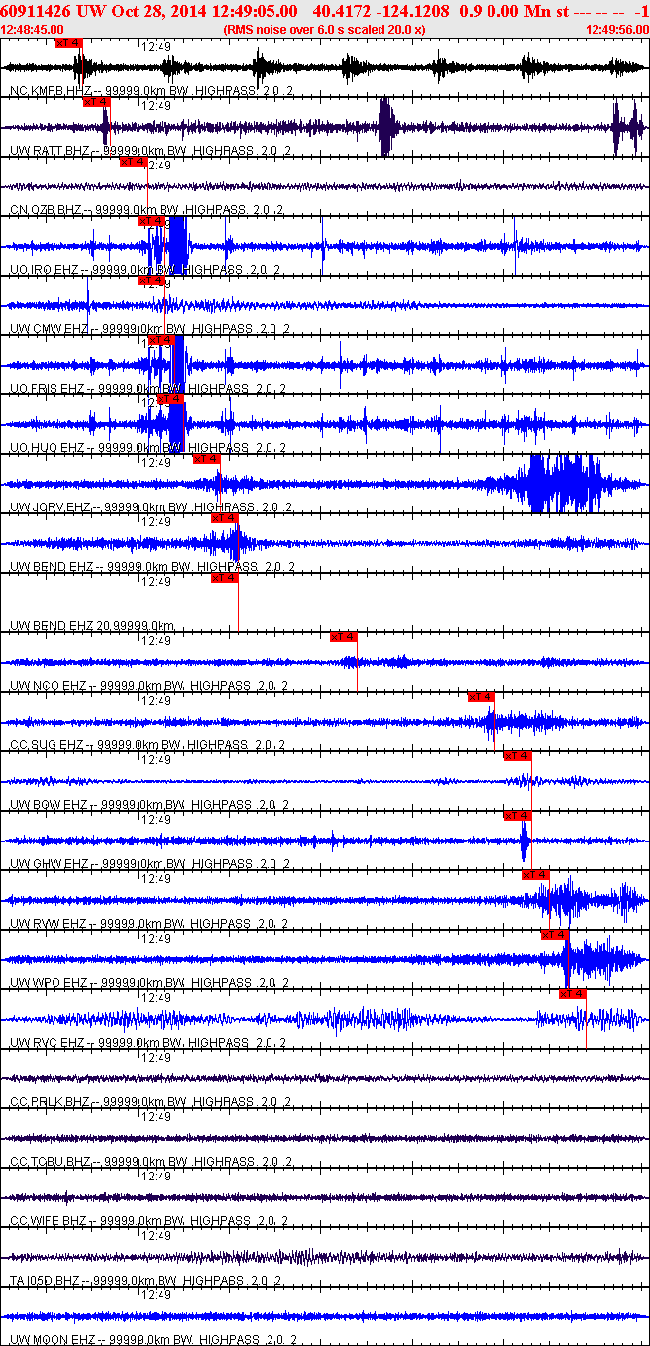Image resolution: width=650 pixels, height=1346 pixels.
Task: Click the red pick marker on the OZB trace
Action: point(133,162)
